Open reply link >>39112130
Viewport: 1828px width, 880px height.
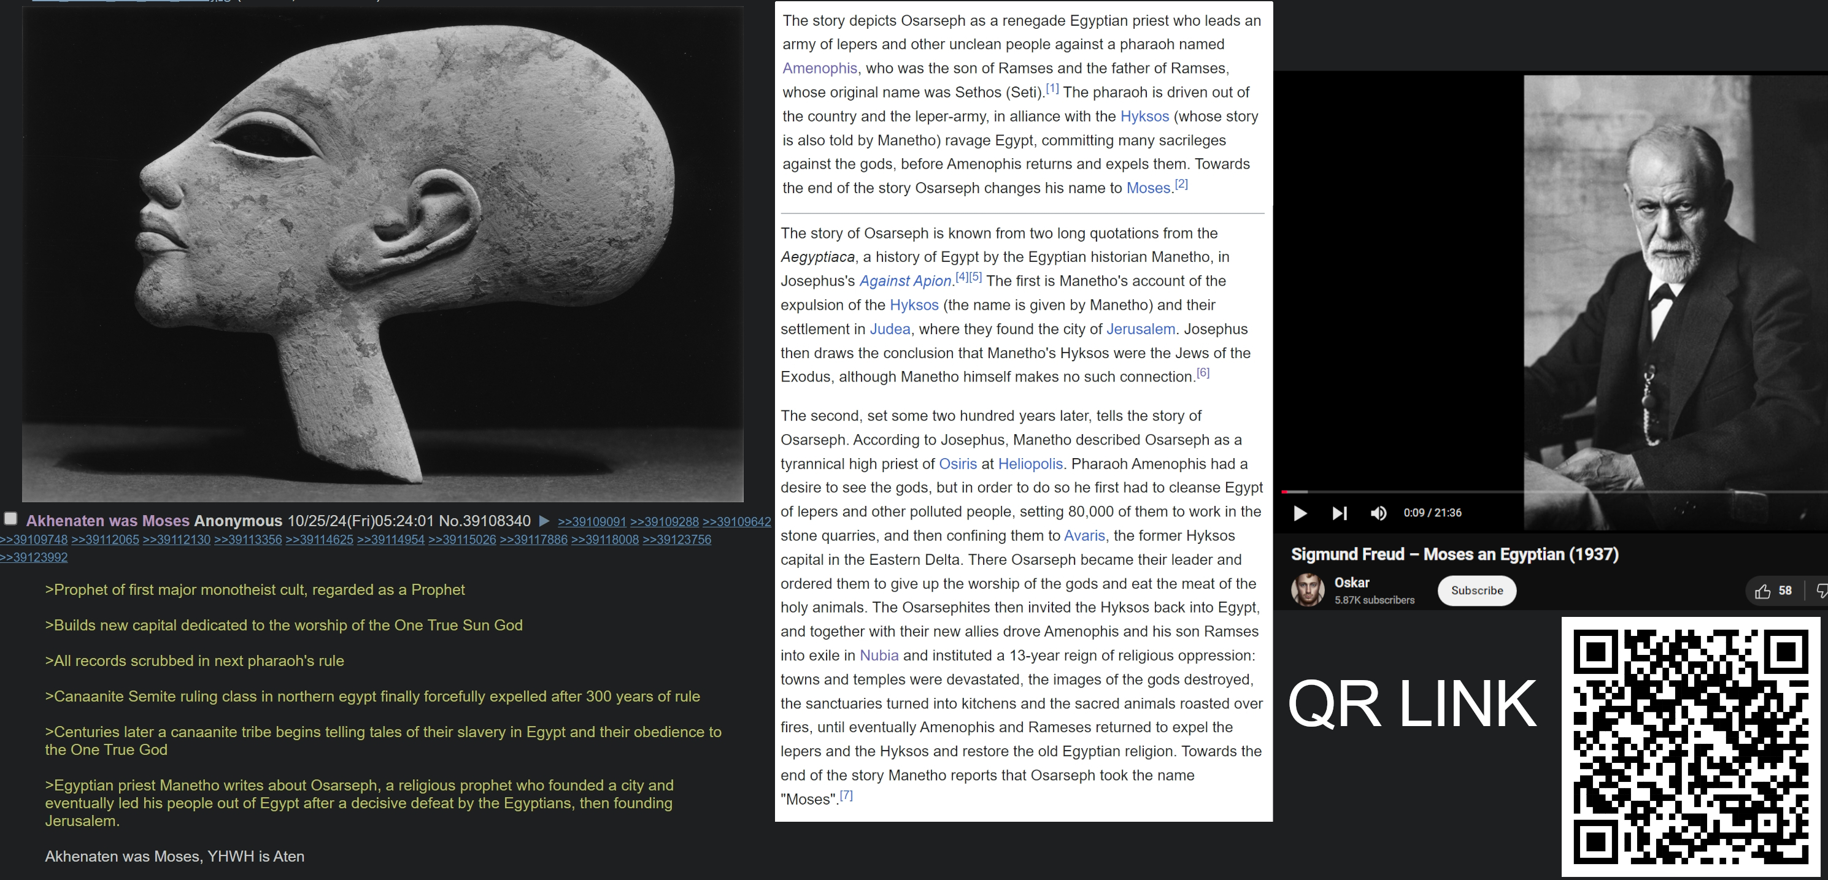(177, 540)
